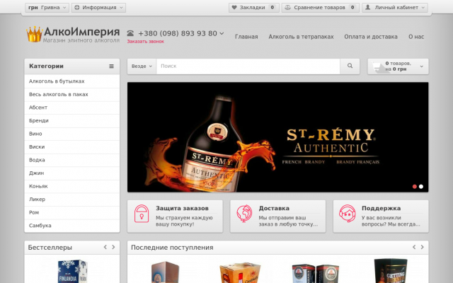This screenshot has width=453, height=283.
Task: Click the padlock icon for Защита заказов
Action: (x=142, y=214)
